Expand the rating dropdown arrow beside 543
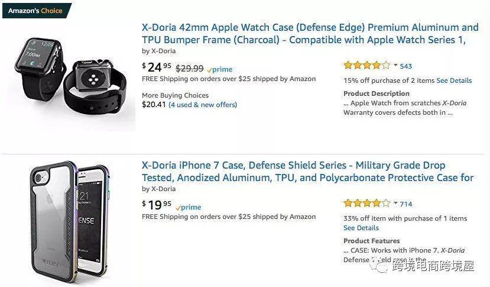The image size is (490, 287). click(x=395, y=66)
